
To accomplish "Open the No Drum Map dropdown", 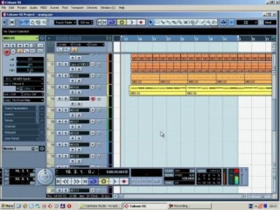I will point(24,100).
